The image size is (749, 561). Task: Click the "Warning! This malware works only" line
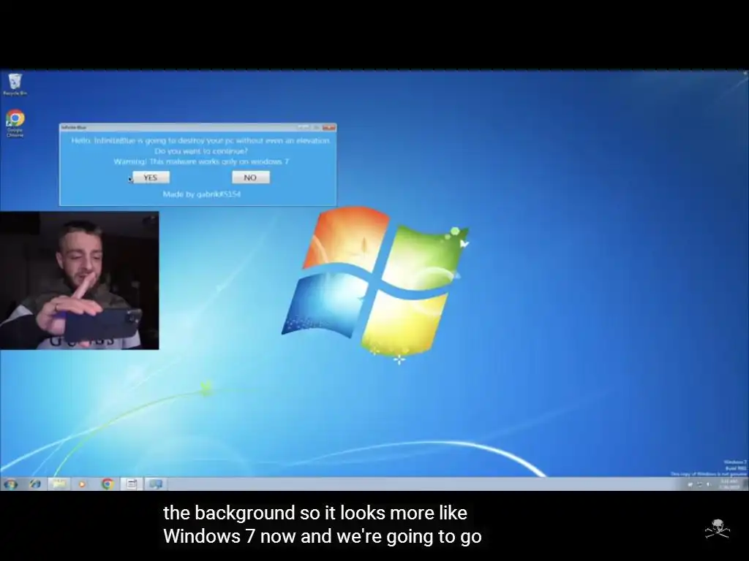click(201, 161)
